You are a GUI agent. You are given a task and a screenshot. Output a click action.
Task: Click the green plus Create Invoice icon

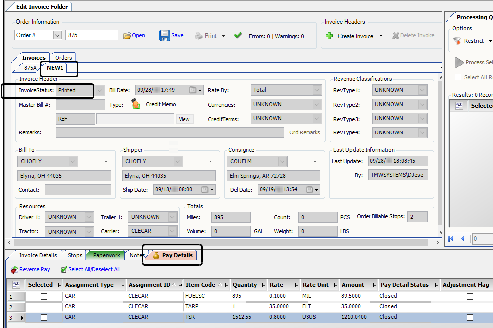point(329,36)
